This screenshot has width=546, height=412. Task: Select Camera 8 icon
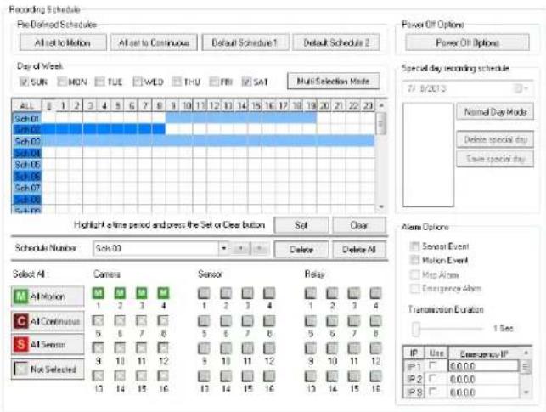coord(163,320)
